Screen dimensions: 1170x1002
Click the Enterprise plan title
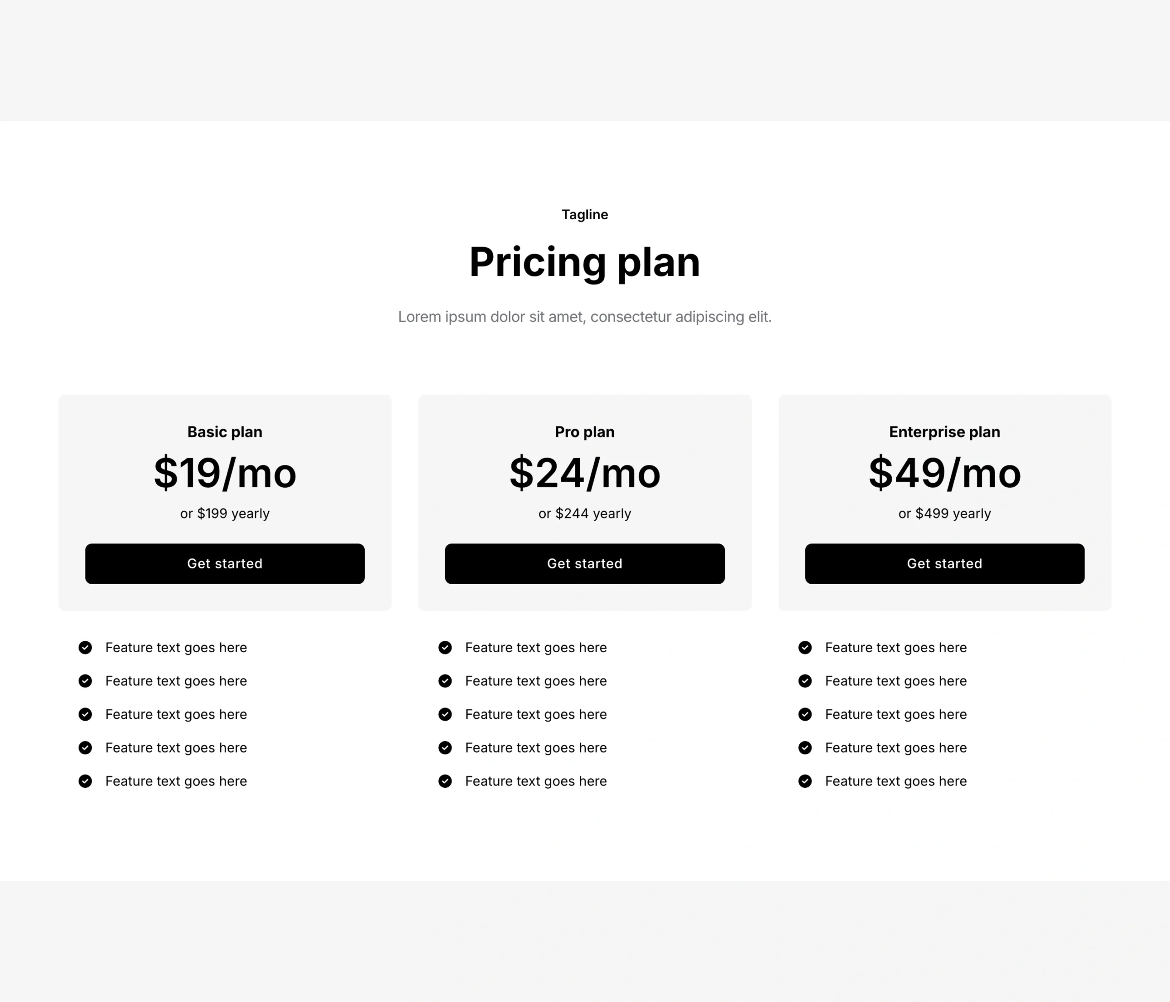pos(944,432)
